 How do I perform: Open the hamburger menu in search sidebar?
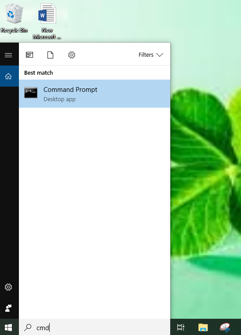[x=8, y=55]
